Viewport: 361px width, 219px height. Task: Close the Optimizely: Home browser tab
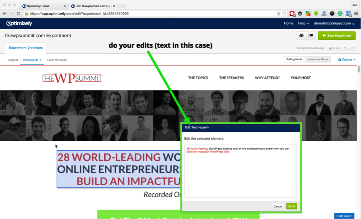pyautogui.click(x=65, y=6)
